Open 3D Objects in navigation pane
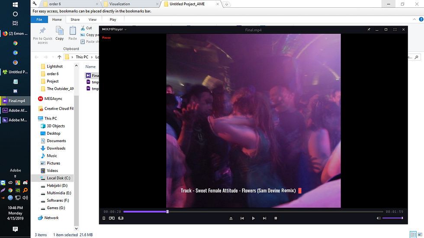The height and width of the screenshot is (238, 424). [x=53, y=126]
